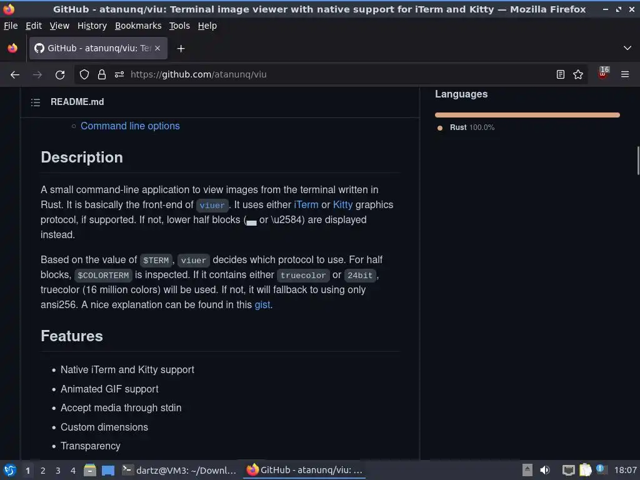The height and width of the screenshot is (480, 640).
Task: Open file manager icon in taskbar
Action: (x=90, y=470)
